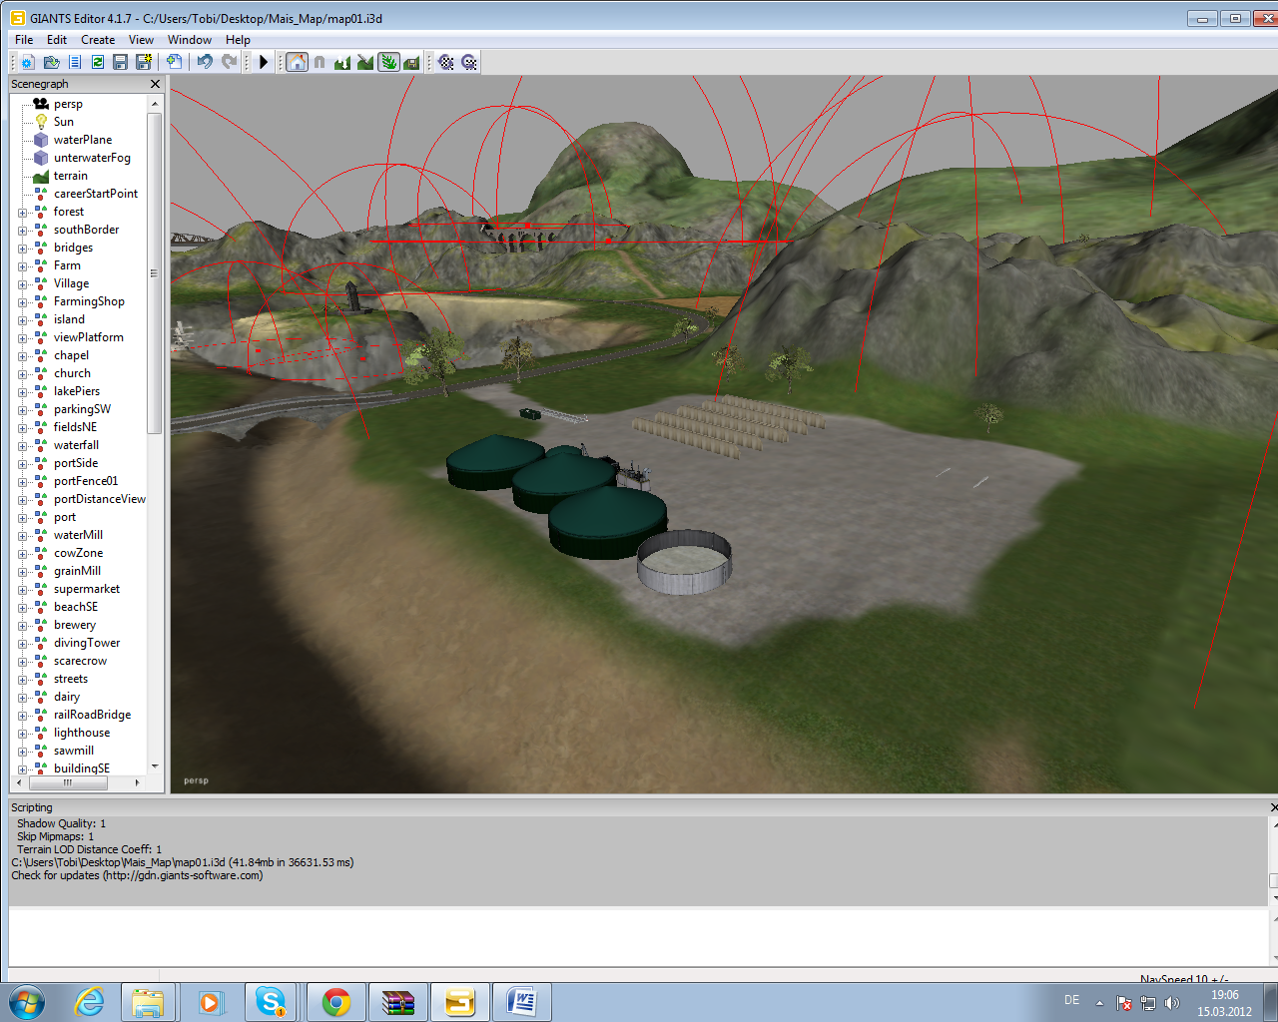Click the green reload icon

coord(98,62)
